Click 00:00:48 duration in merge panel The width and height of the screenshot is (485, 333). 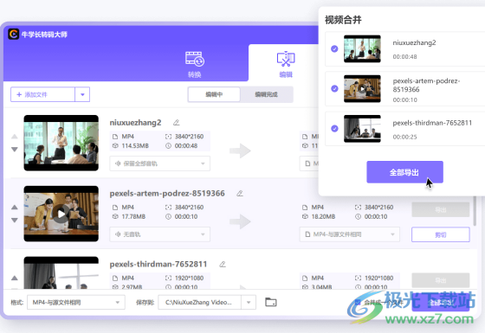[x=405, y=57]
